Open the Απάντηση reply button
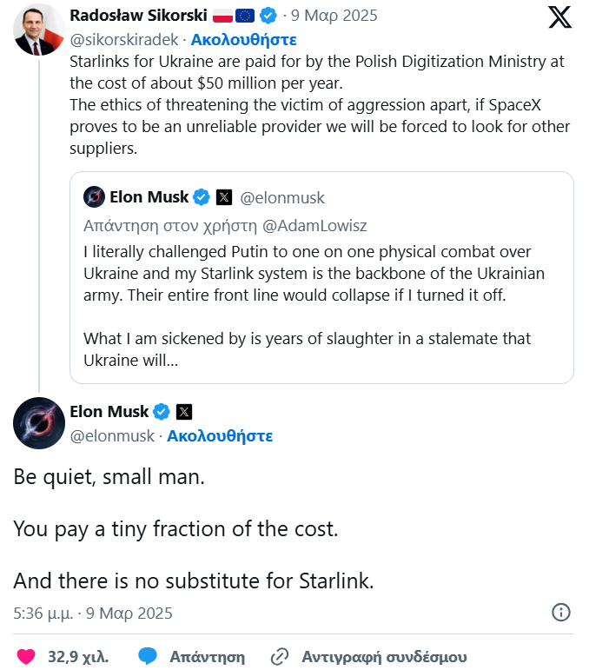This screenshot has height=670, width=589. coord(207,656)
